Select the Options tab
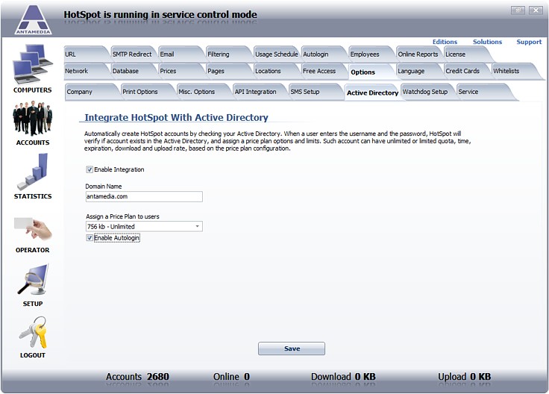The image size is (549, 394). click(370, 72)
